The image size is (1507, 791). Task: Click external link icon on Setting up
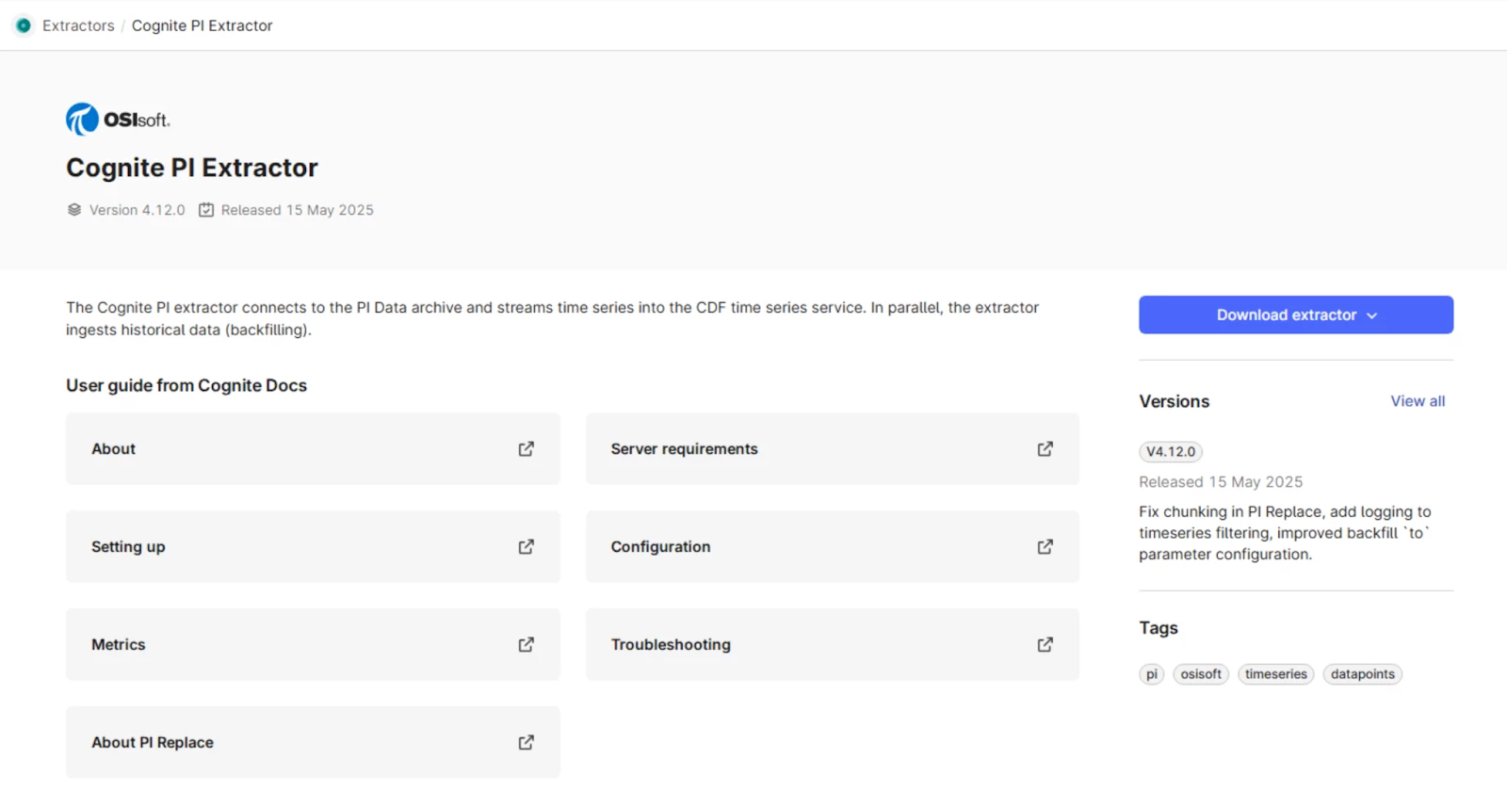[527, 547]
